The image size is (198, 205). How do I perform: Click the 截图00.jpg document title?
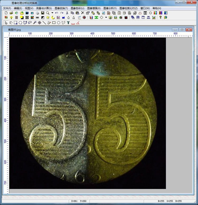click(x=15, y=30)
